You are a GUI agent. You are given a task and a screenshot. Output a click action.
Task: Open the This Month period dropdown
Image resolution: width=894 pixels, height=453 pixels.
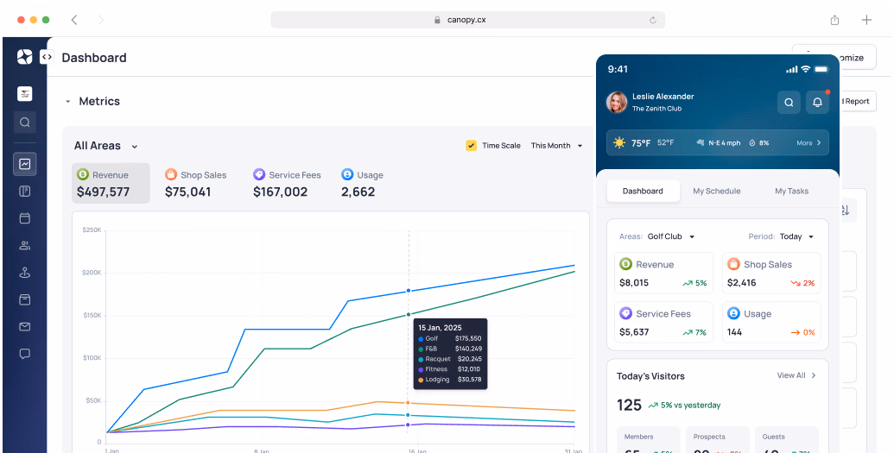click(x=557, y=145)
